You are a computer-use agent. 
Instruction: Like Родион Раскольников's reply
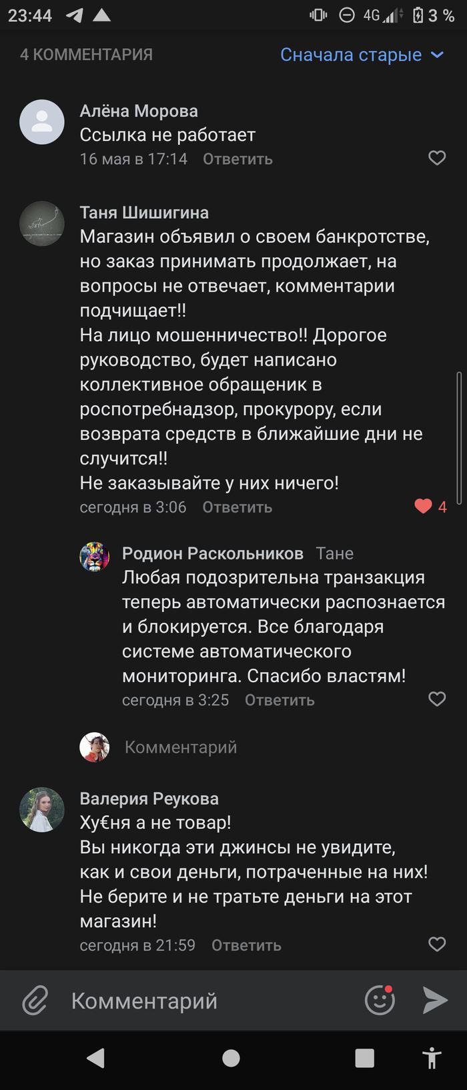(437, 699)
